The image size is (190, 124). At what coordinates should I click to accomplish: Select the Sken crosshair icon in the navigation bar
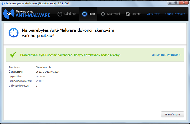(x=84, y=14)
